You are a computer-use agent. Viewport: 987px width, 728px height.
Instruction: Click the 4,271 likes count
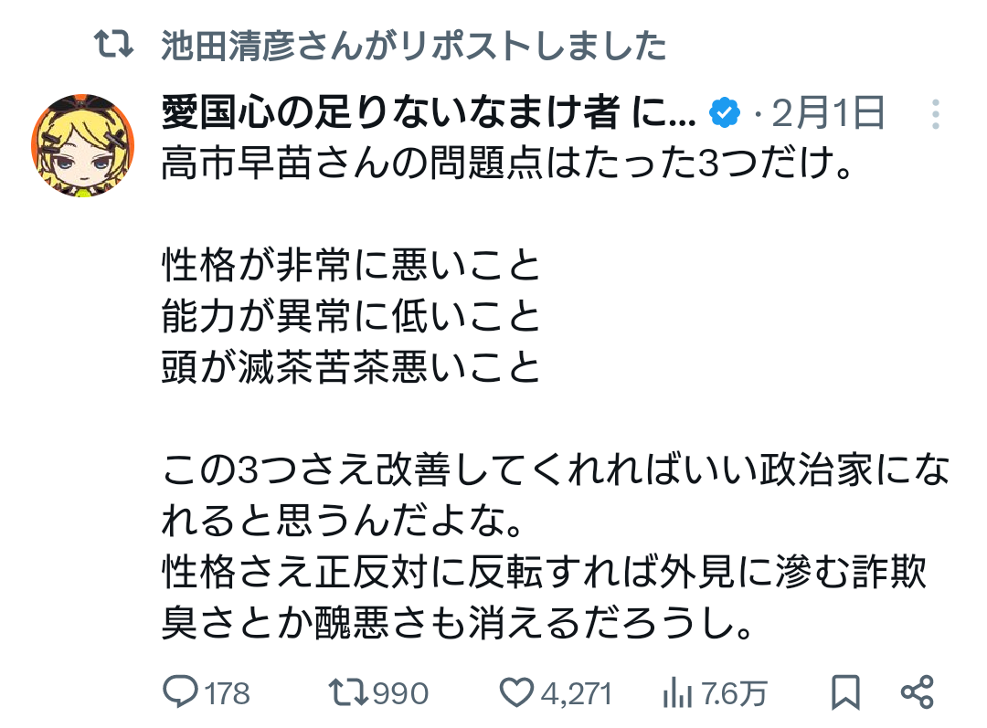pos(576,694)
